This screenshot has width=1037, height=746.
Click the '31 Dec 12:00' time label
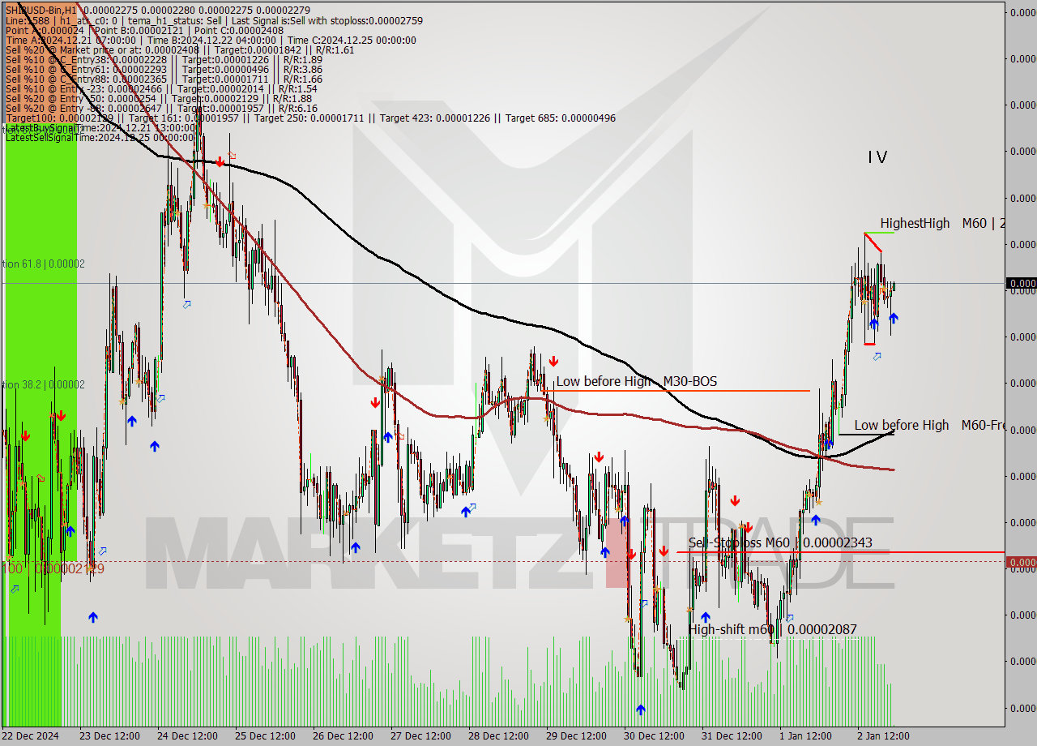click(x=732, y=736)
